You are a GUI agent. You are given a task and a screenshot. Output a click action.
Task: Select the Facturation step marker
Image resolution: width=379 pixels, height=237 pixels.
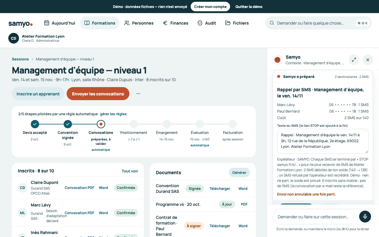tap(233, 124)
